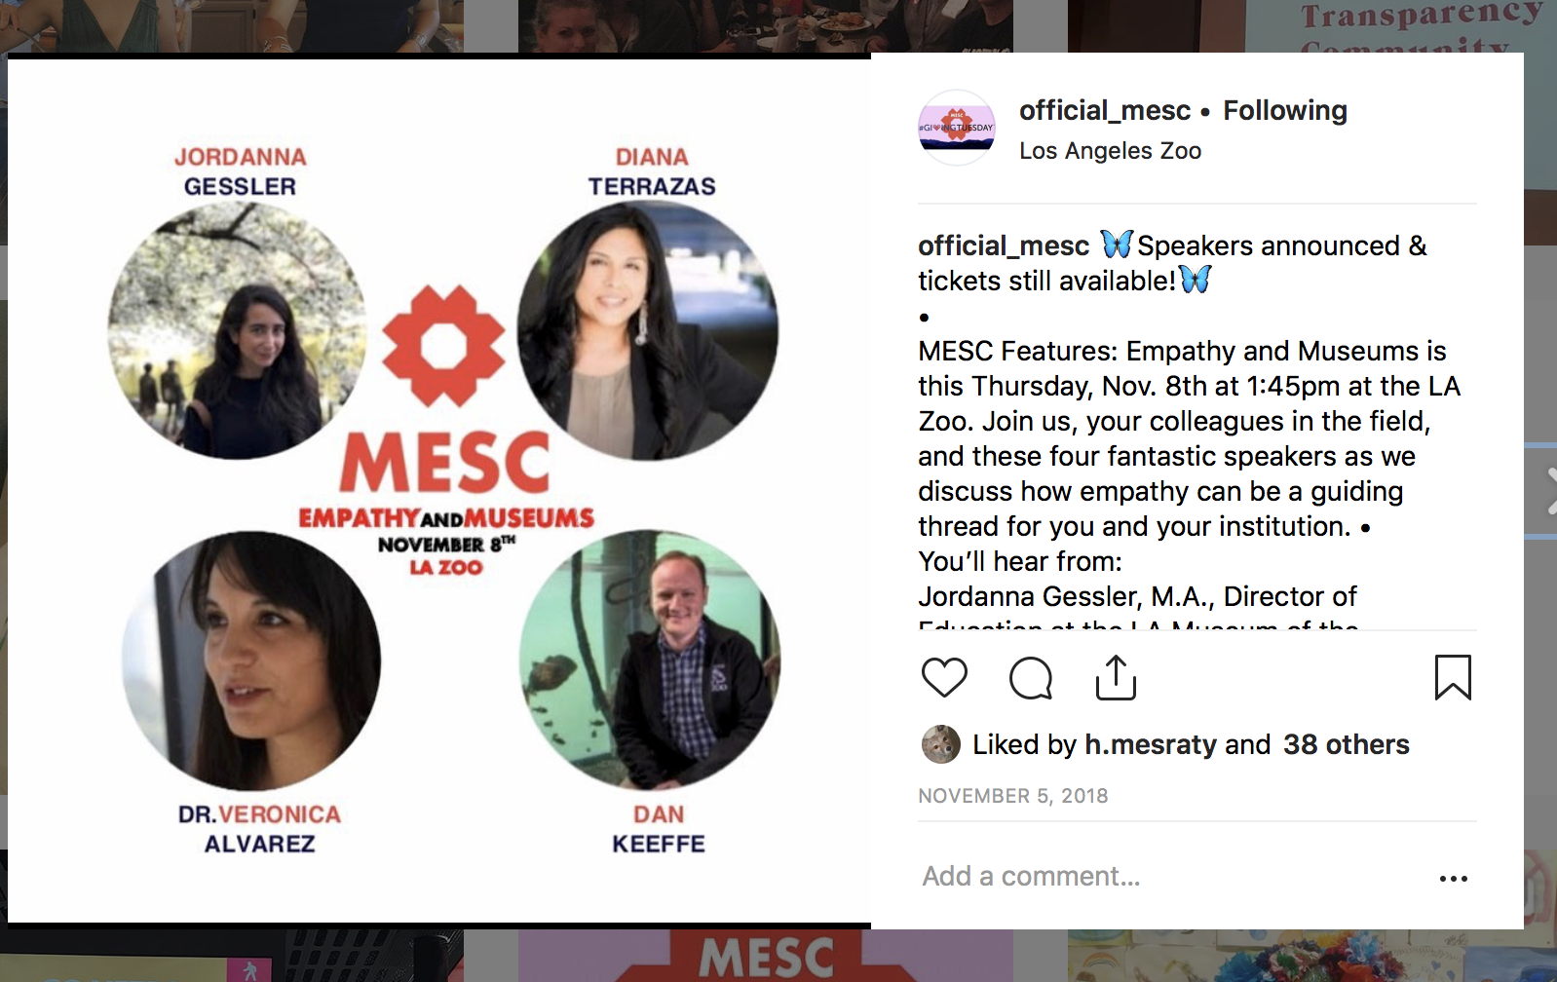Image resolution: width=1557 pixels, height=982 pixels.
Task: Open the MESC thumbnail below the post
Action: 766,956
